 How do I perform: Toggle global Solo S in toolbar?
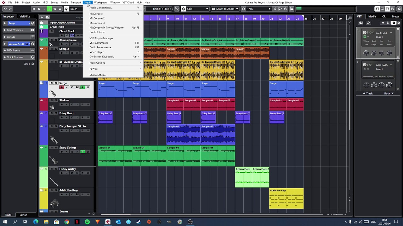point(39,9)
